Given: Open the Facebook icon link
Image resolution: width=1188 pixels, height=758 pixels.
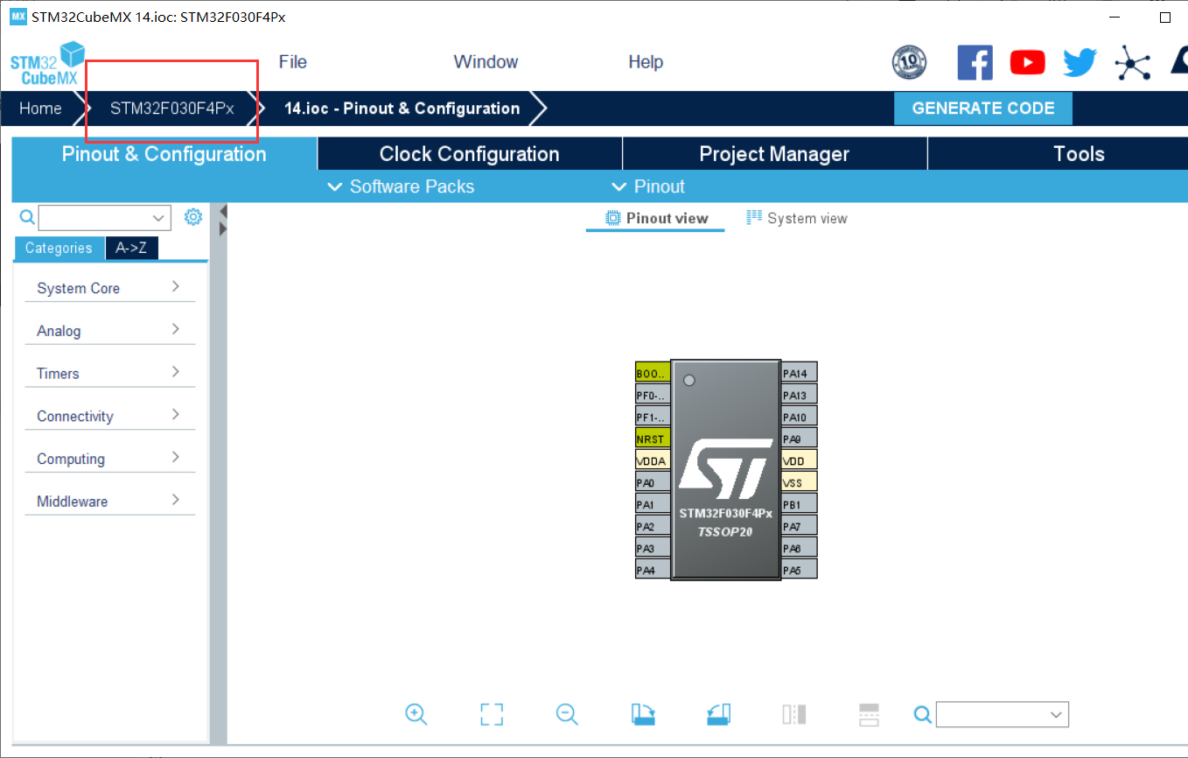Looking at the screenshot, I should click(975, 62).
